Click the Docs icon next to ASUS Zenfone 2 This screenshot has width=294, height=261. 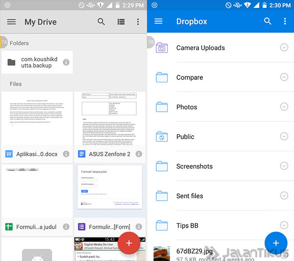[81, 154]
